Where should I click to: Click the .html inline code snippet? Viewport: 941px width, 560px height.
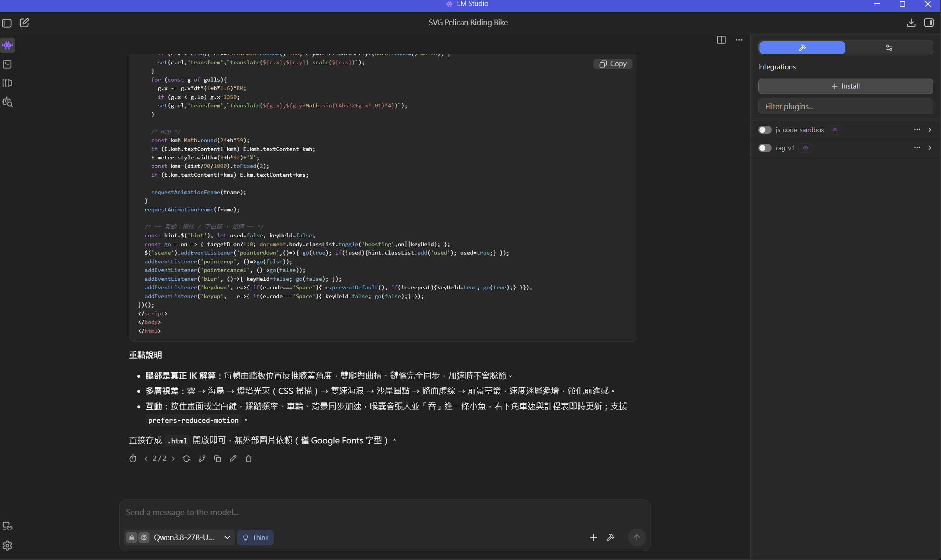pos(177,441)
